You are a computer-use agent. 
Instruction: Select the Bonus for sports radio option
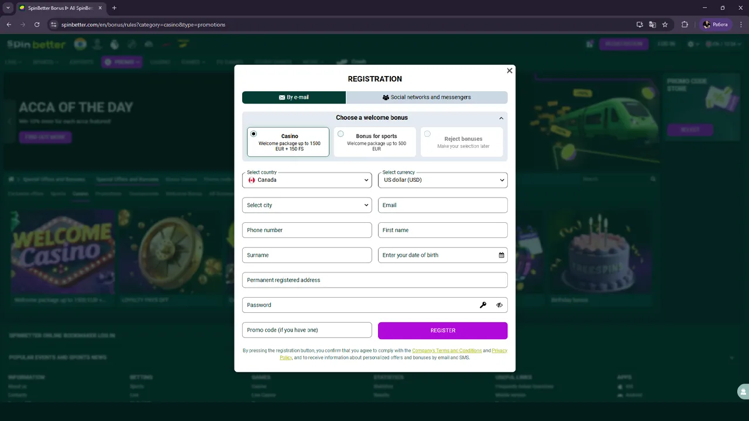pos(341,134)
